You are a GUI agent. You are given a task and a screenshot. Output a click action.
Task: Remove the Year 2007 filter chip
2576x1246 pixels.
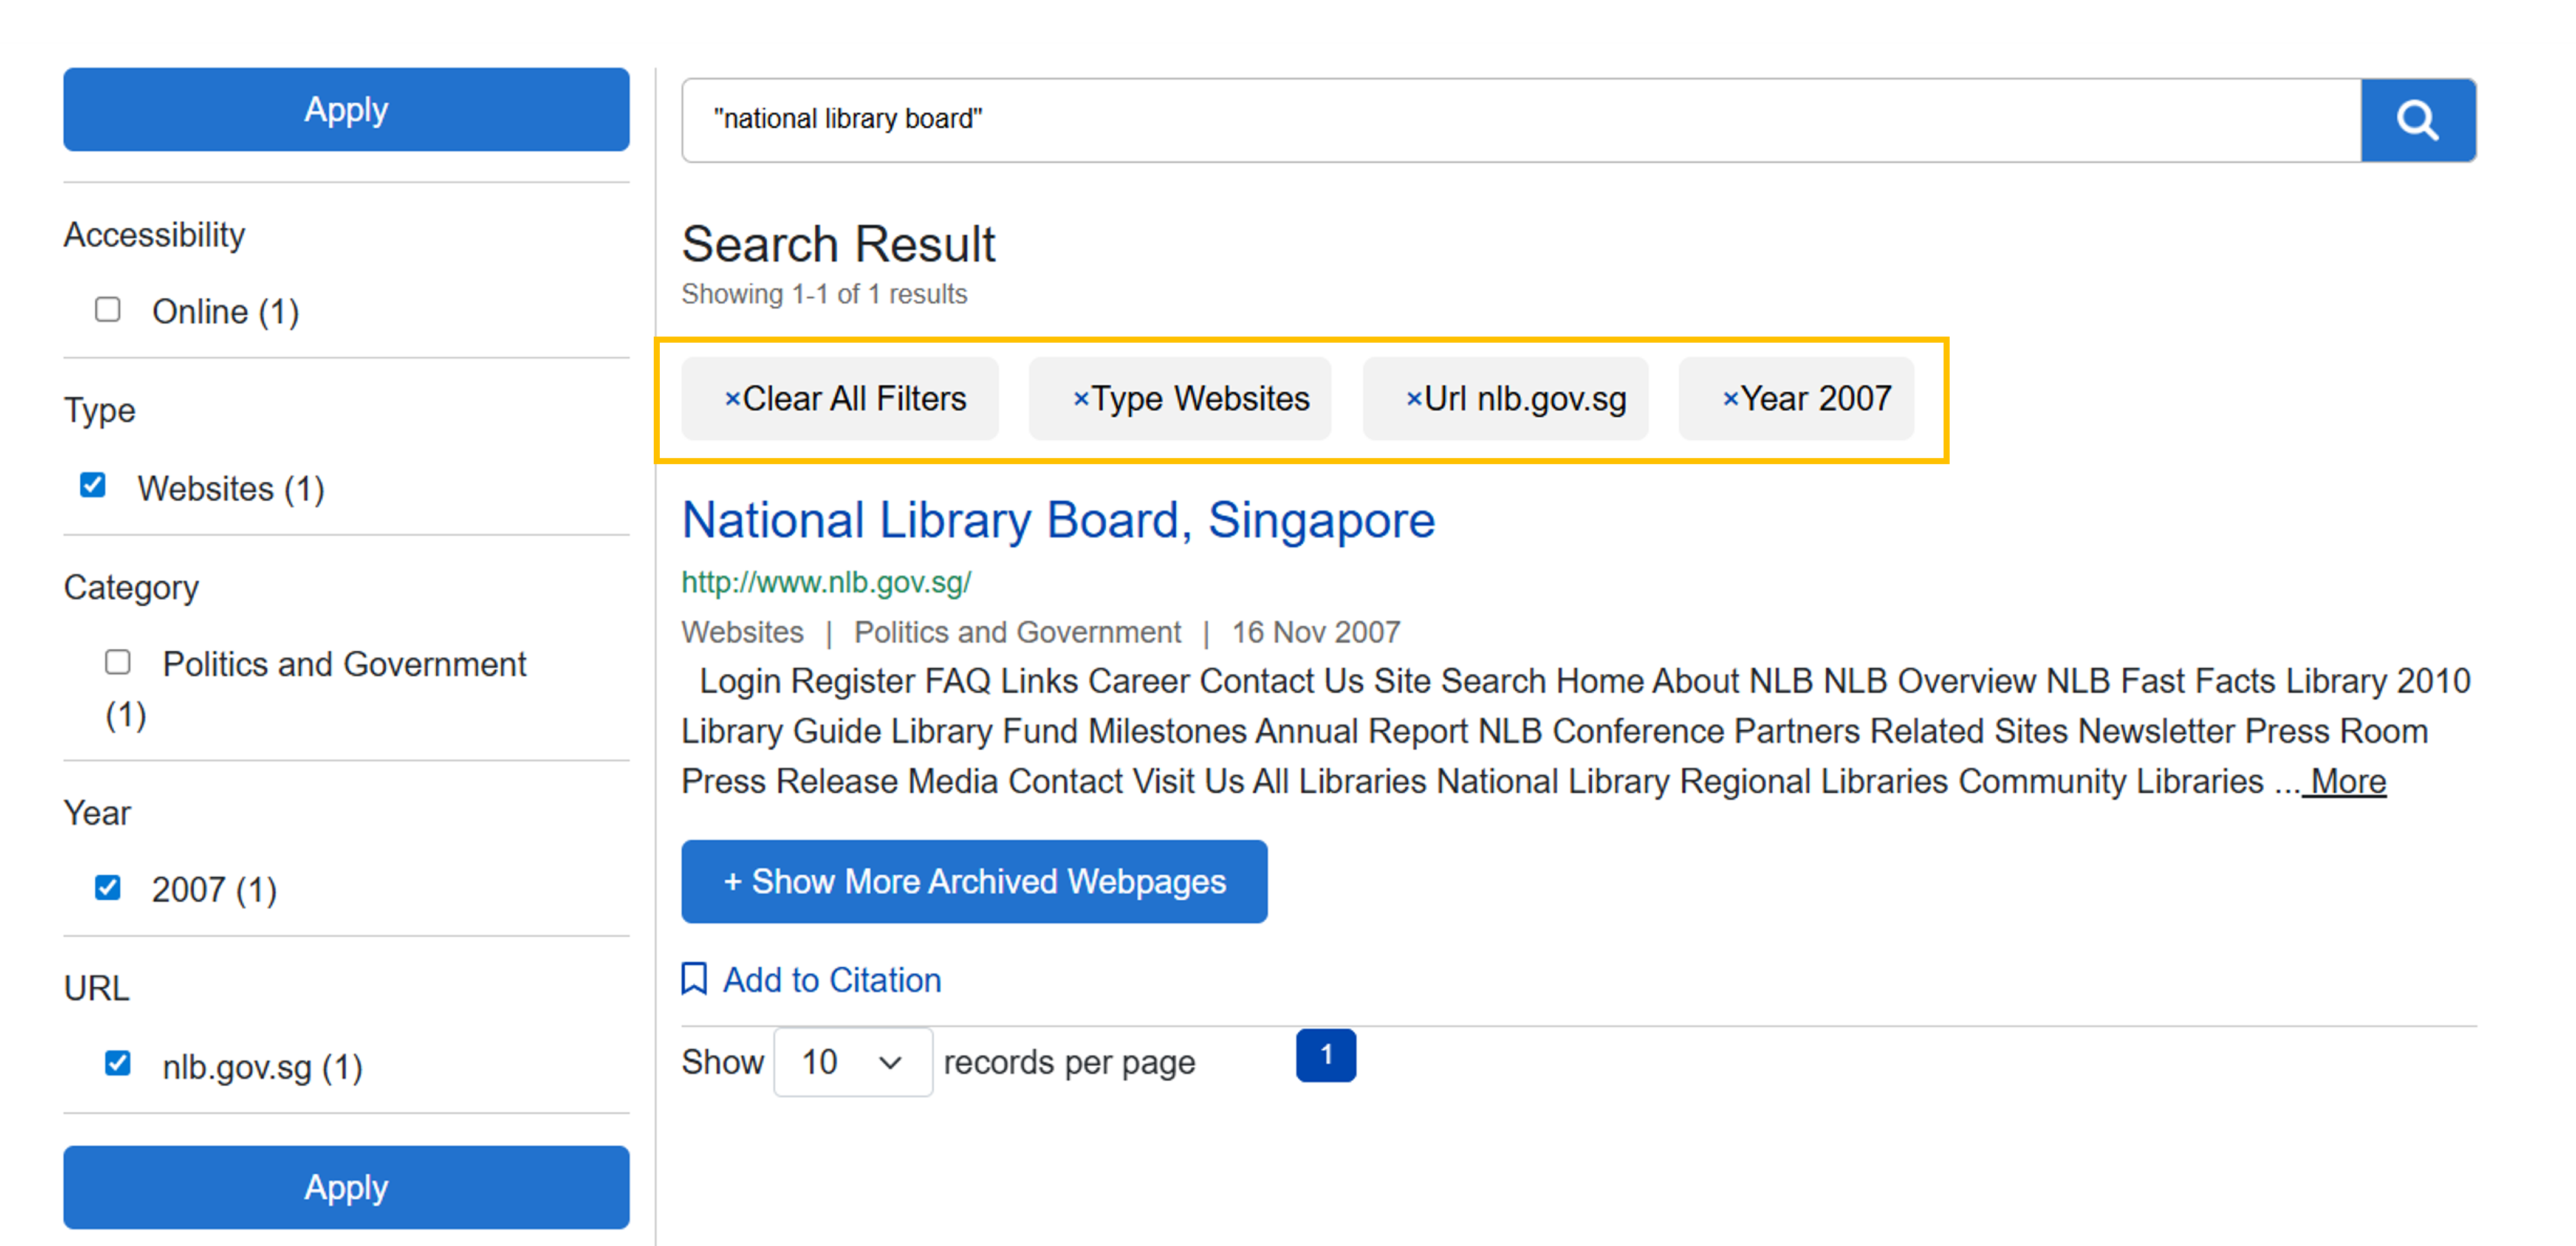click(1730, 399)
